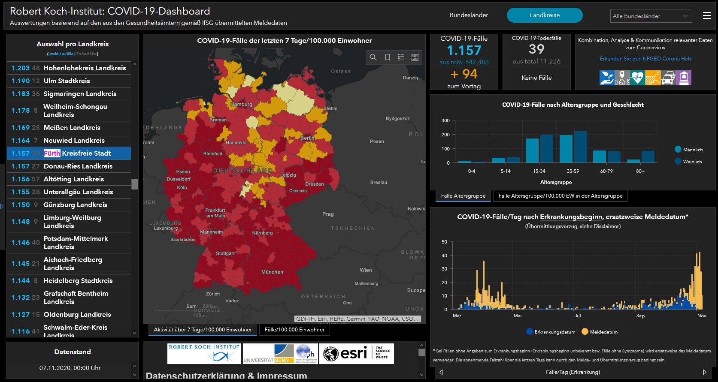The image size is (718, 382).
Task: Open Fälle Altersgruppe/100.000 EW tab
Action: 560,196
